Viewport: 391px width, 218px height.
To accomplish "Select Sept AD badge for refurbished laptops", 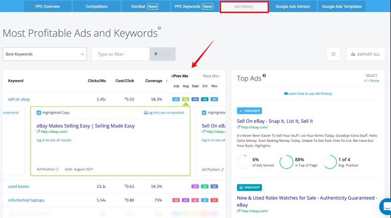I will click(195, 200).
